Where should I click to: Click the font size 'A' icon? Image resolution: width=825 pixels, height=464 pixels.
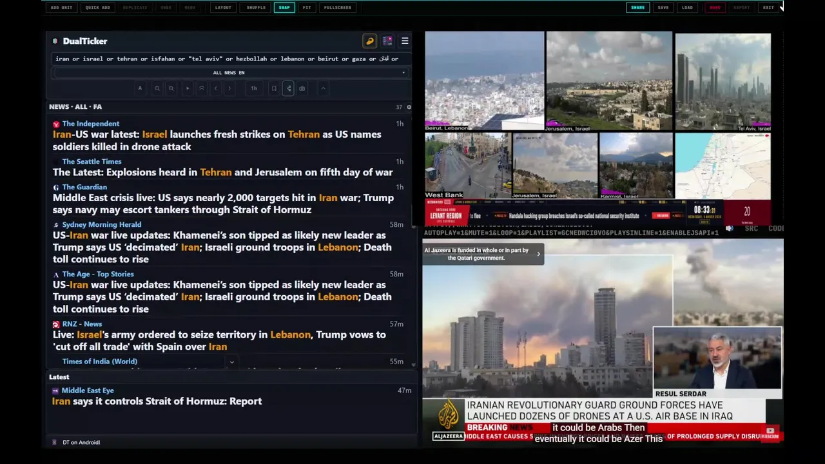coord(140,88)
